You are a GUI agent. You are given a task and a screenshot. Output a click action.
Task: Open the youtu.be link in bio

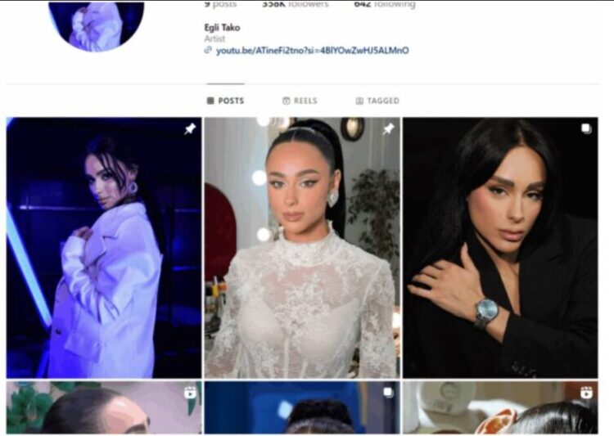click(313, 51)
